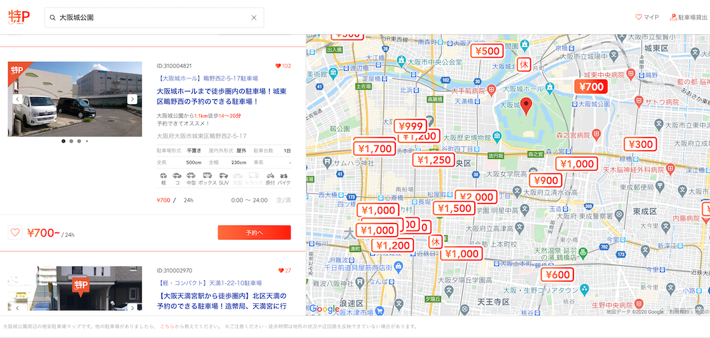
Task: Open the 利用規約 link on the map
Action: [x=679, y=312]
